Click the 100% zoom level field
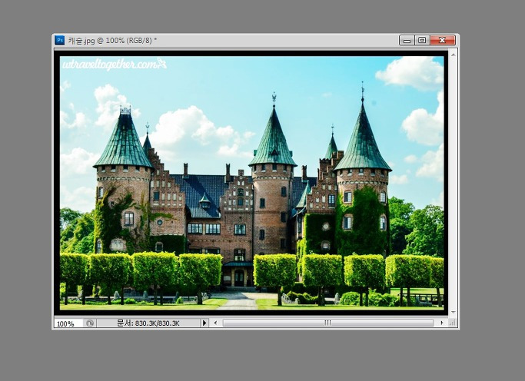 [x=68, y=323]
